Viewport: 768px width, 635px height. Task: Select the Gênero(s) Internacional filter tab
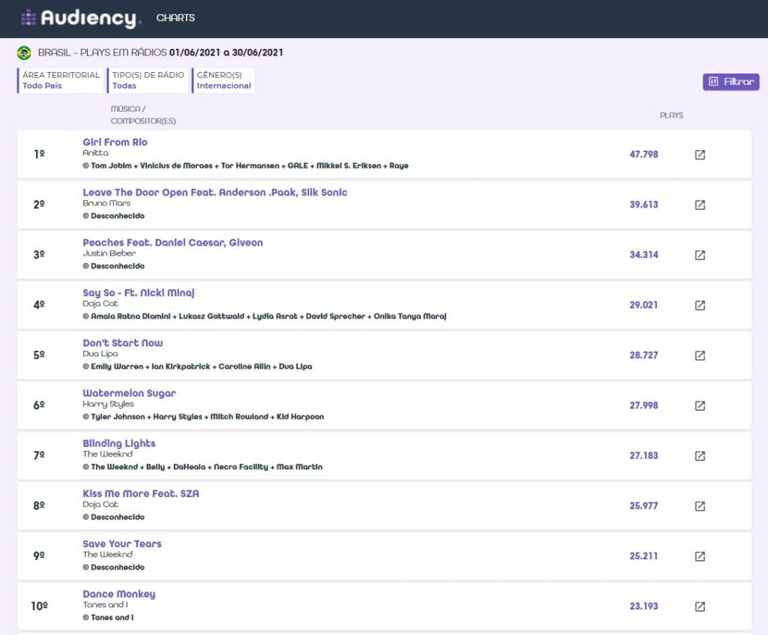click(x=223, y=80)
